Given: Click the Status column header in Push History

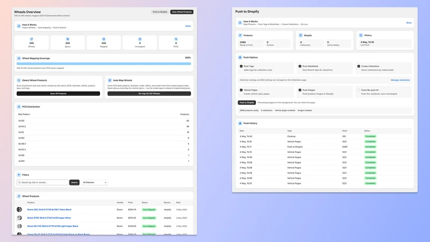Looking at the screenshot, I should [x=367, y=131].
